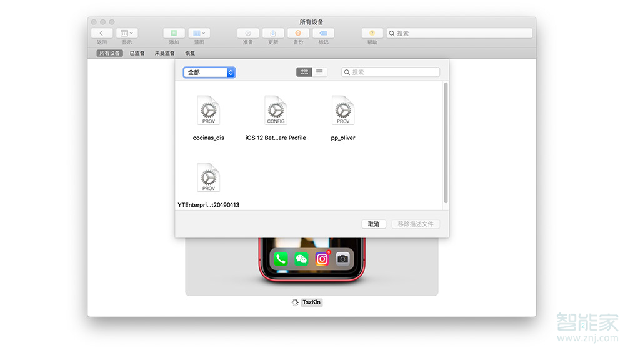This screenshot has height=350, width=625.
Task: Click the 取消 (Cancel) button
Action: point(374,224)
